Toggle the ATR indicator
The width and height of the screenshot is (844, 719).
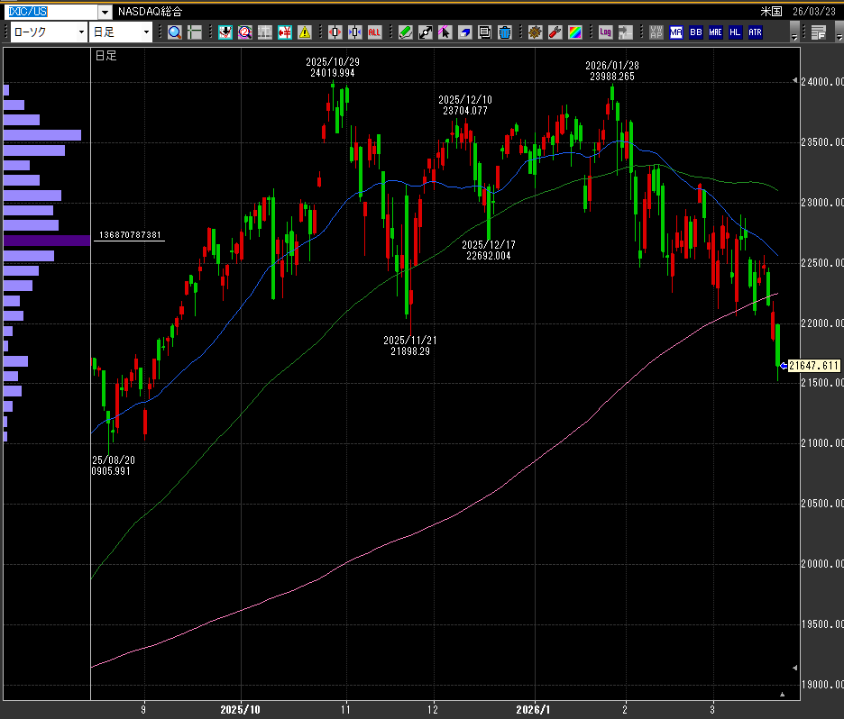(x=756, y=32)
